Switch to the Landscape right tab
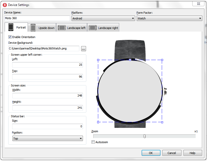This screenshot has height=161, width=207. (x=108, y=28)
